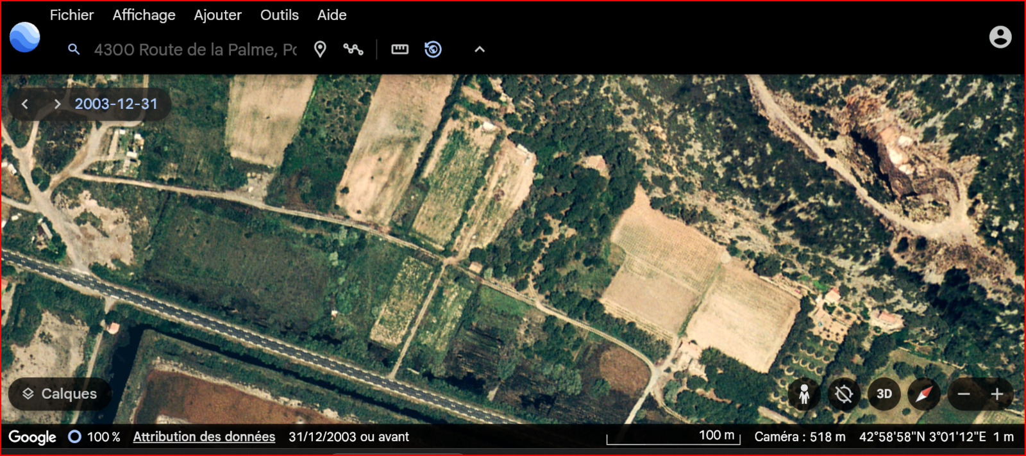Toggle the rotation lock icon

click(844, 394)
